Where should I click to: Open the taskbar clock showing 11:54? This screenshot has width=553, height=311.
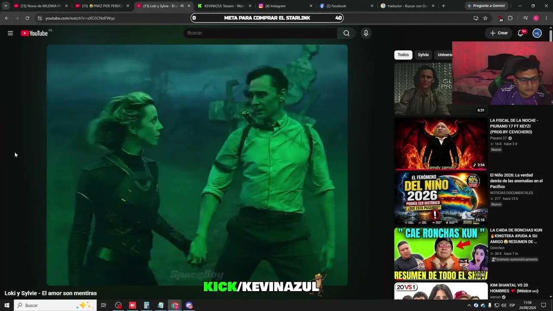pos(528,305)
